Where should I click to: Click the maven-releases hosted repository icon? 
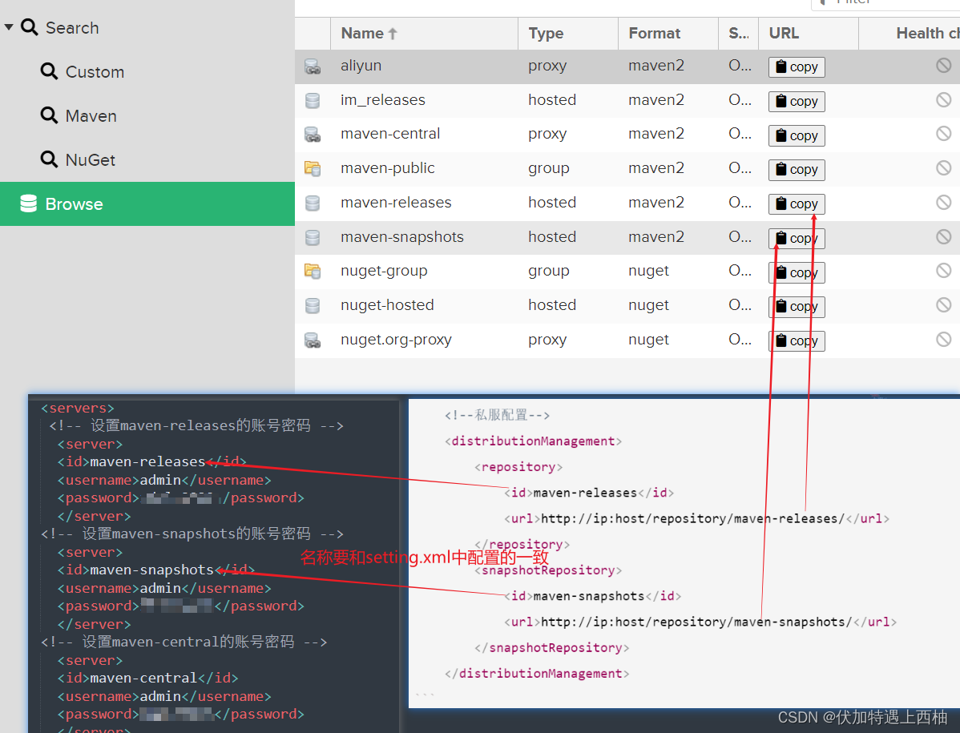click(313, 203)
